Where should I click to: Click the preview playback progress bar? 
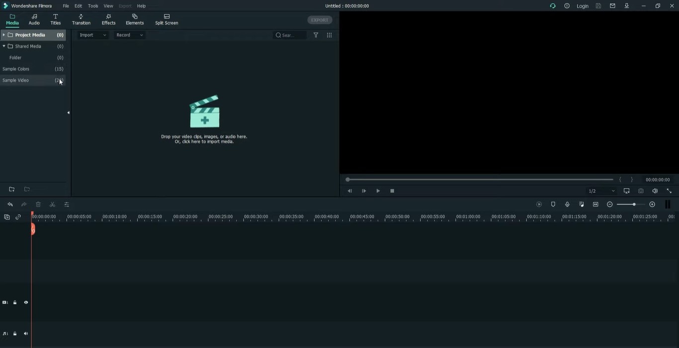click(x=480, y=179)
